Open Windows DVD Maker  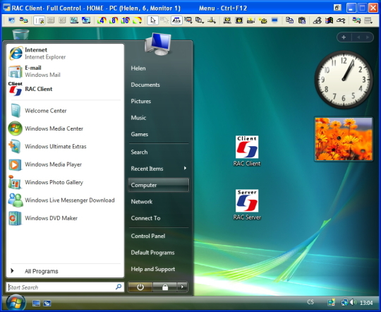coord(65,218)
